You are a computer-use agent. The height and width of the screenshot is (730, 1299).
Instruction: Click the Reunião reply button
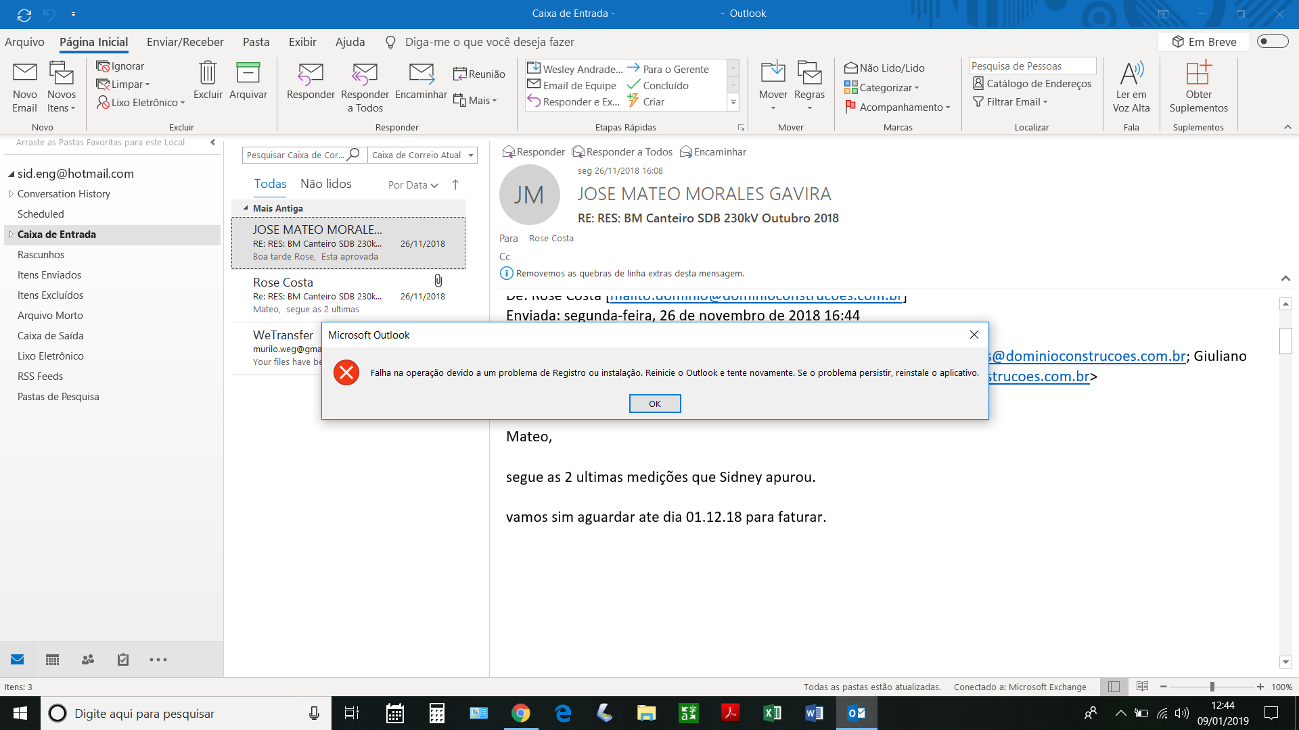click(479, 74)
